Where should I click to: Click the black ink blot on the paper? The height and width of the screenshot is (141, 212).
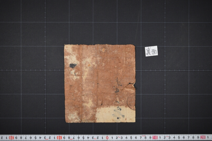(x=73, y=66)
